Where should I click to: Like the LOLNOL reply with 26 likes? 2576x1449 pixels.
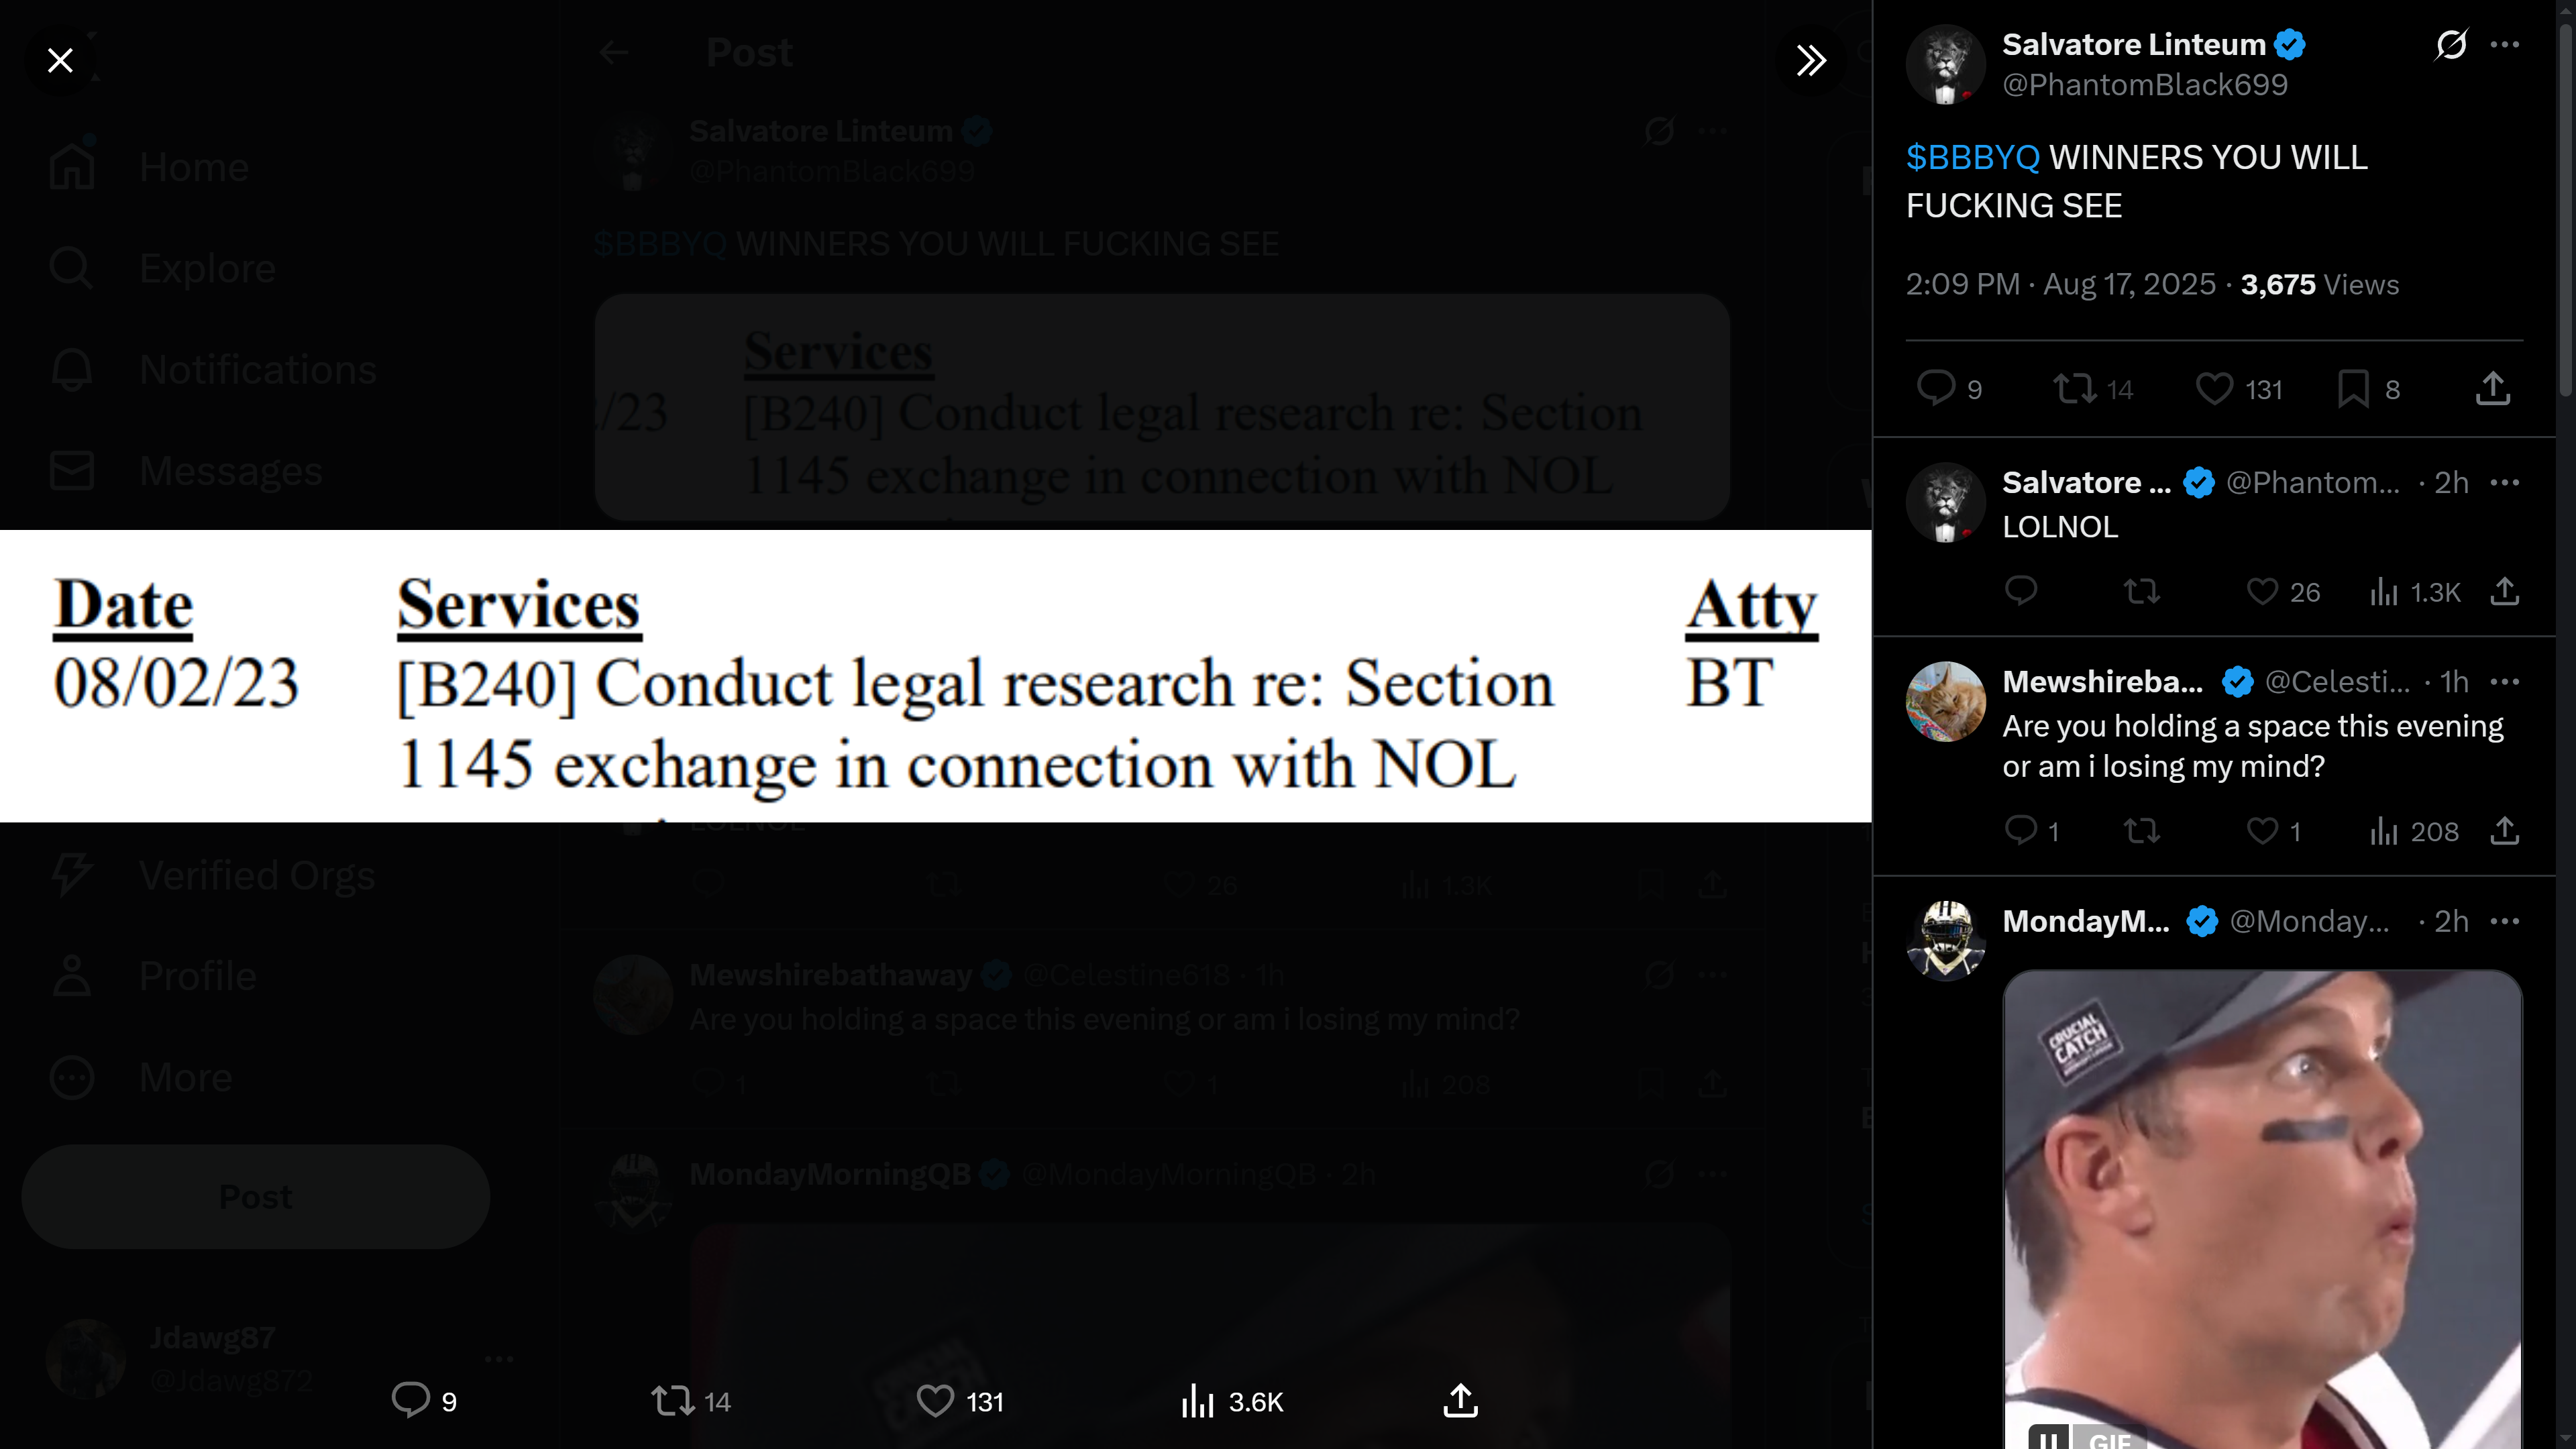coord(2282,592)
